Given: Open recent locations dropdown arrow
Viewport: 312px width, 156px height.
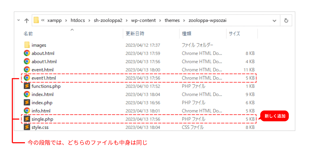Looking at the screenshot, I should click(x=18, y=20).
